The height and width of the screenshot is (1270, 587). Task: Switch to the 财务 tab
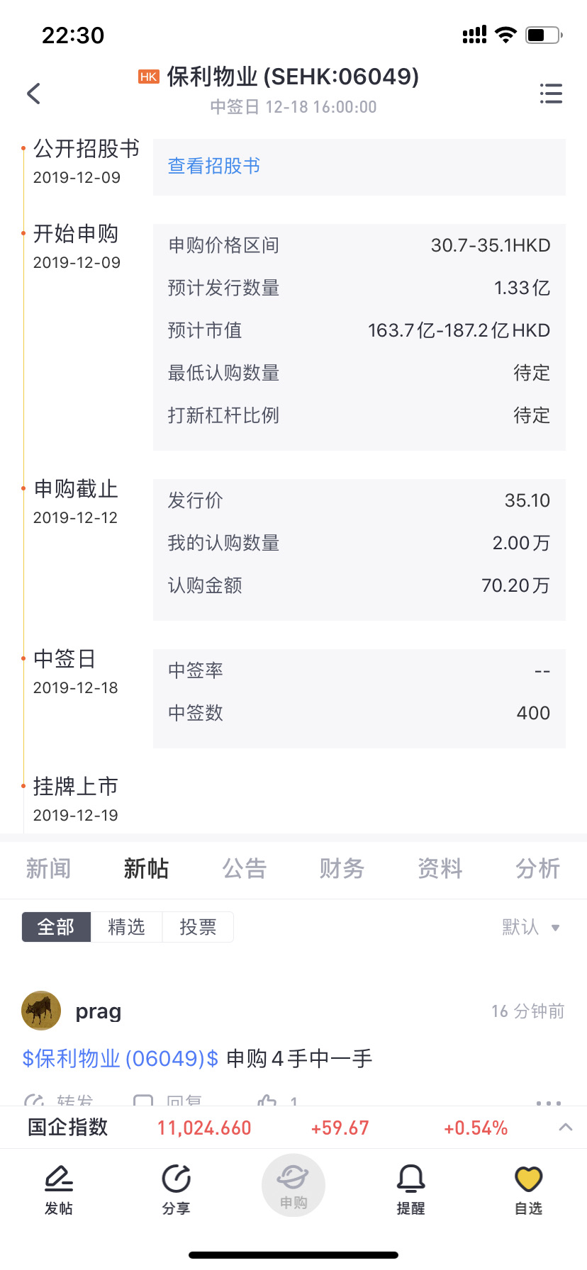[x=342, y=868]
